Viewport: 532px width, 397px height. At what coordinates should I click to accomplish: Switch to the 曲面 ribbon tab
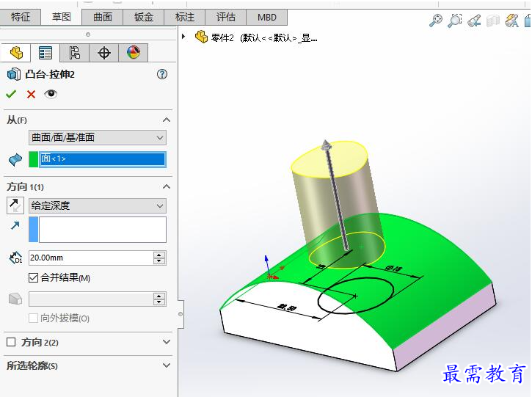coord(103,17)
